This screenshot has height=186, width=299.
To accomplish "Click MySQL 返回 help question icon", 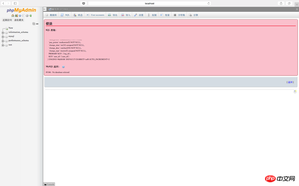I will click(63, 67).
